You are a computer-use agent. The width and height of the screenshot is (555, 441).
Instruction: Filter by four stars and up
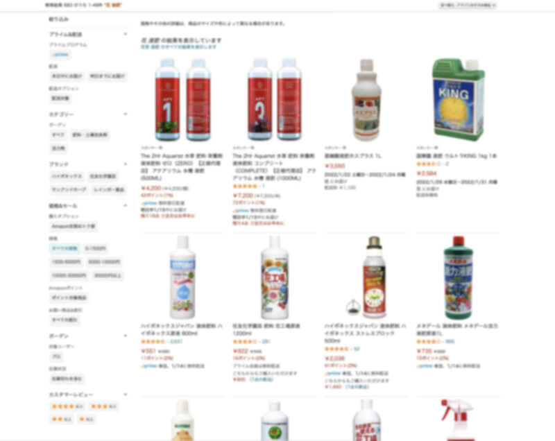point(67,406)
